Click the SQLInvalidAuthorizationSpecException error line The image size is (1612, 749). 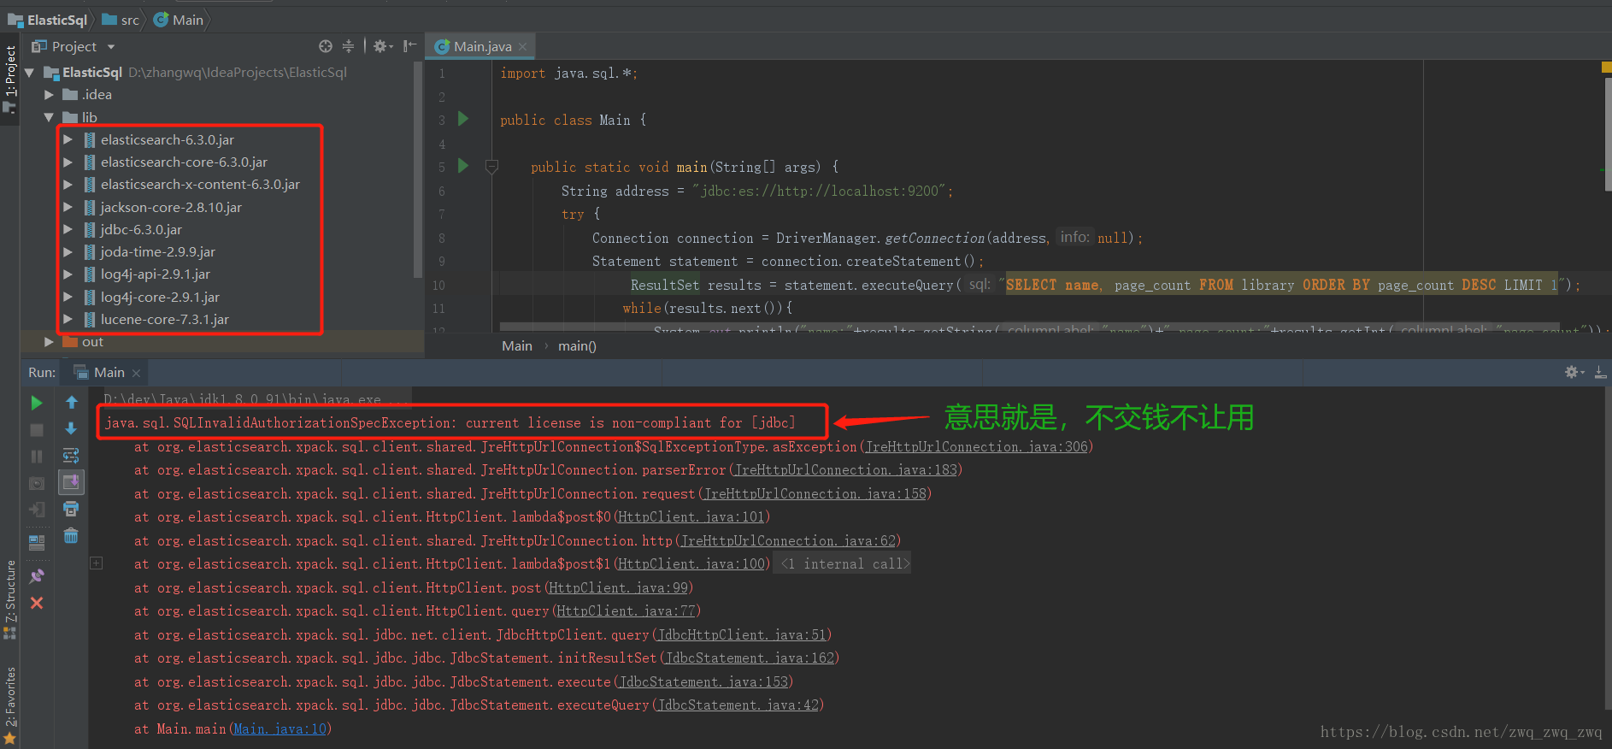point(450,422)
